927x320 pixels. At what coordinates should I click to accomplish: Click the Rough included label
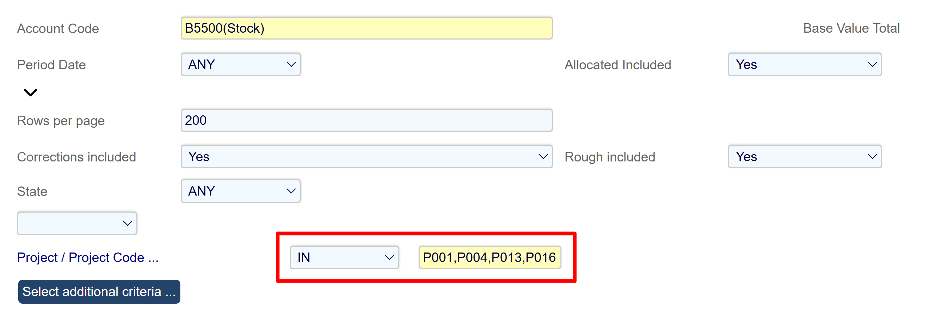coord(610,157)
